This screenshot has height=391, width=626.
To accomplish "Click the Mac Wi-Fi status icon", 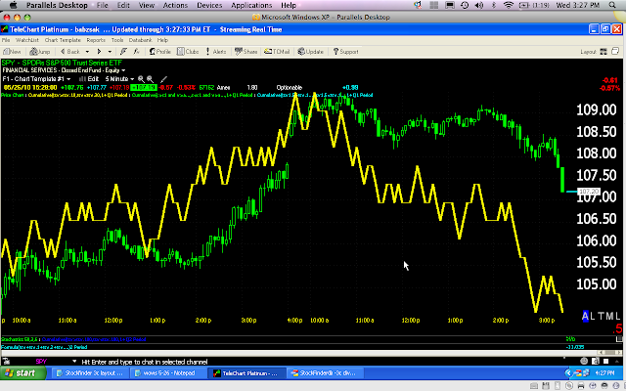I will (x=509, y=5).
